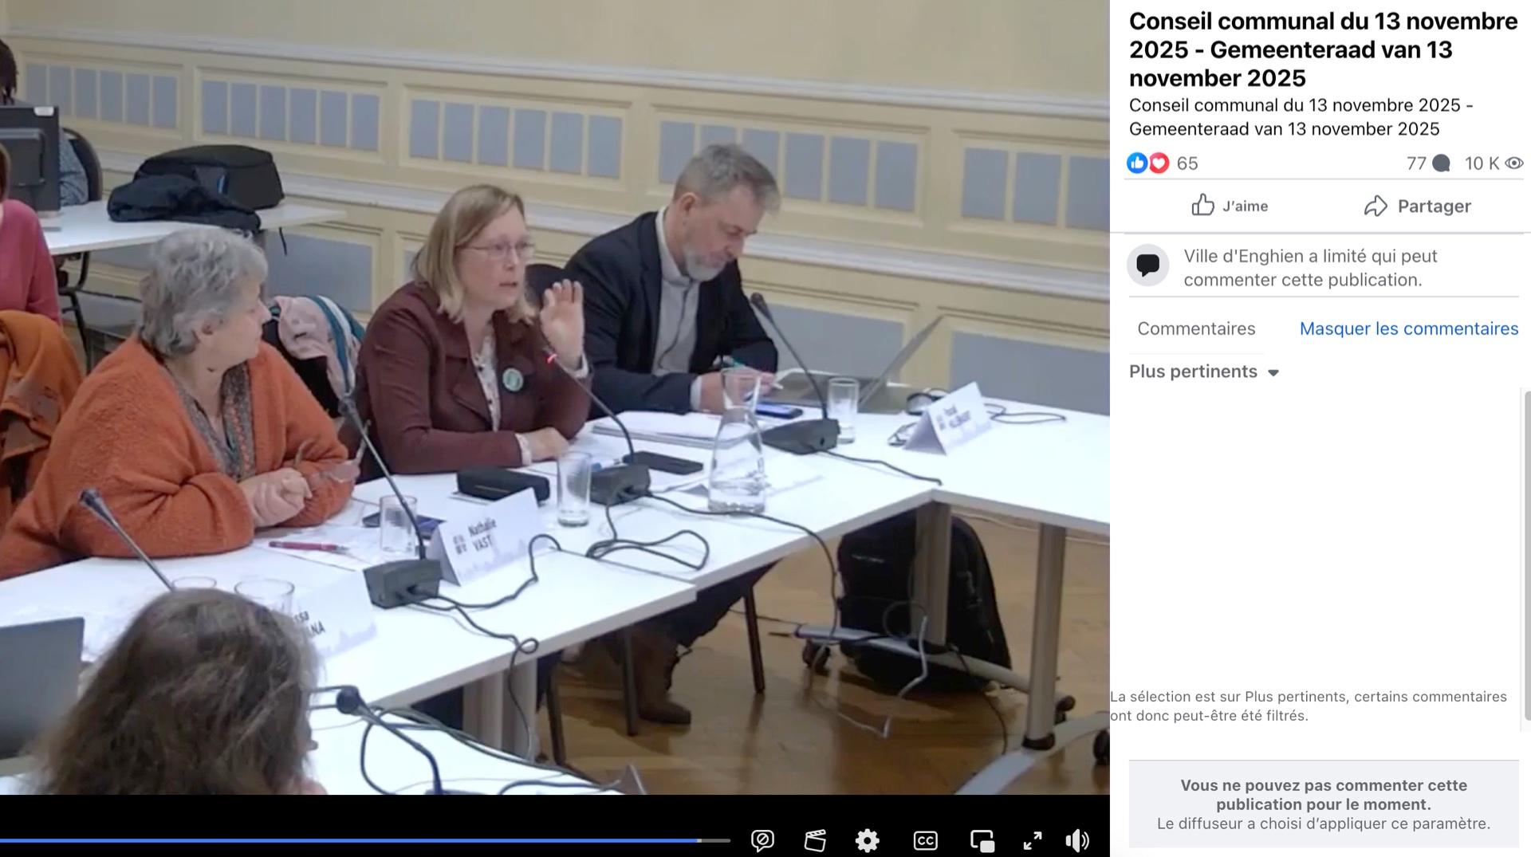Click the J'aime like button
The height and width of the screenshot is (857, 1531).
pyautogui.click(x=1229, y=206)
